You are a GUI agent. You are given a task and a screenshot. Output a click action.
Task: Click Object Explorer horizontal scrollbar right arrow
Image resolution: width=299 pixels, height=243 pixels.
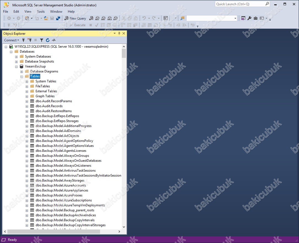[119, 231]
